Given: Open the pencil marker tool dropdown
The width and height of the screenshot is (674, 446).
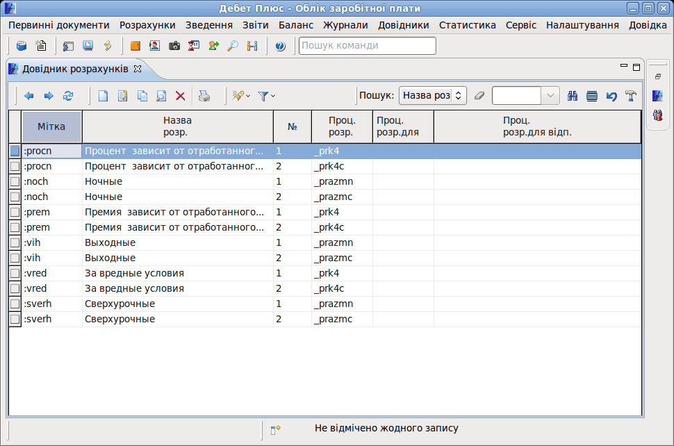Looking at the screenshot, I should pyautogui.click(x=248, y=96).
